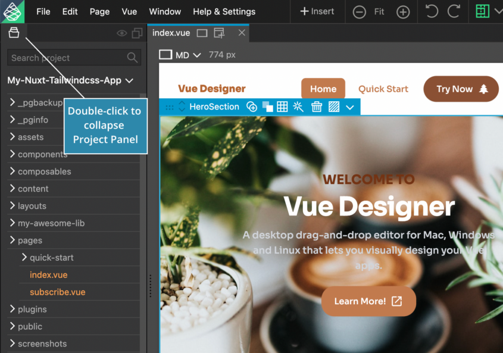Open subscribe.vue in the project tree
This screenshot has height=353, width=503.
coord(57,292)
